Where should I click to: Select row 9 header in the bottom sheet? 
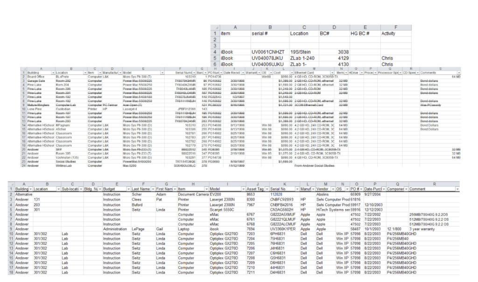coord(11,229)
